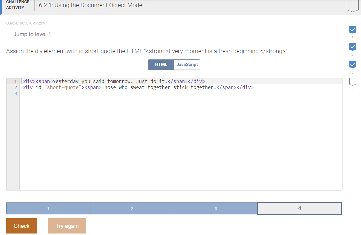This screenshot has width=361, height=235.
Task: Click the bookmark ribbon icon top right
Action: (x=352, y=4)
